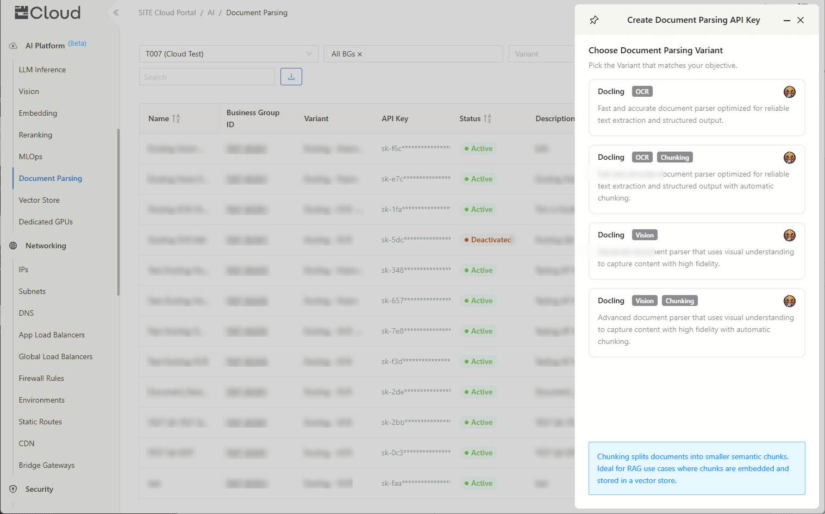Click the Search input field
825x514 pixels.
tap(207, 77)
